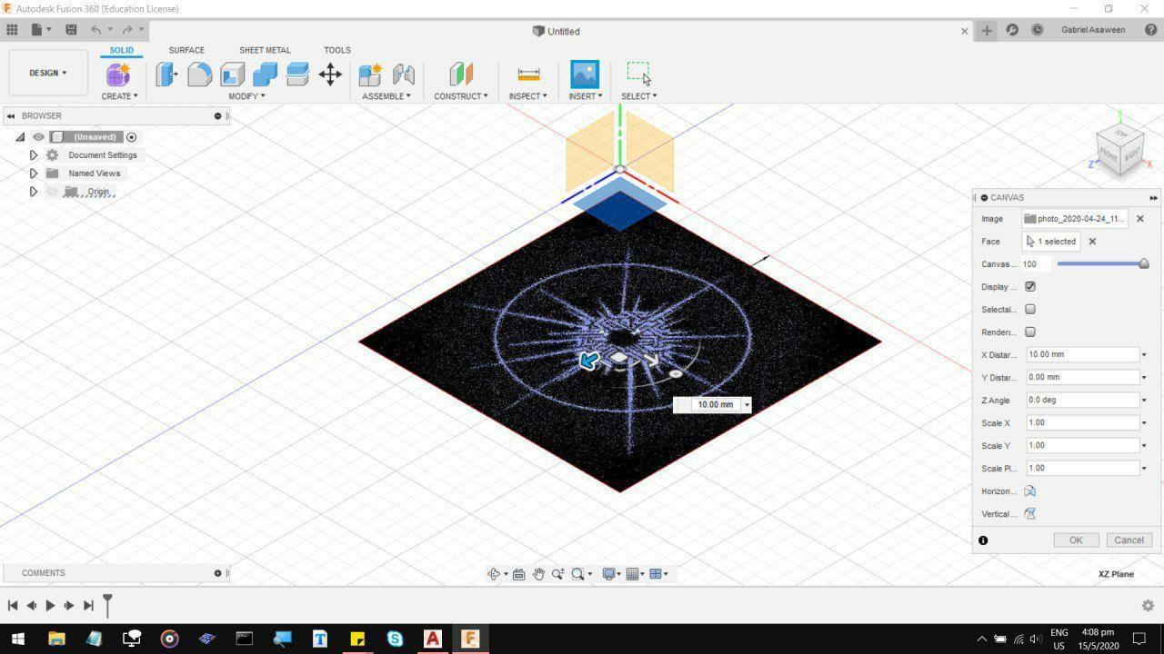This screenshot has height=654, width=1164.
Task: Uncheck the Display Through checkbox
Action: (1030, 287)
